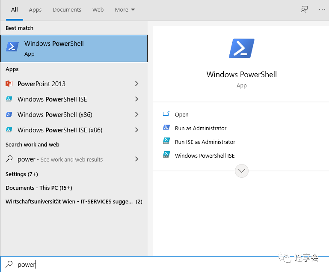Open the More dropdown filter
Viewport: 329px width, 272px height.
pyautogui.click(x=125, y=10)
